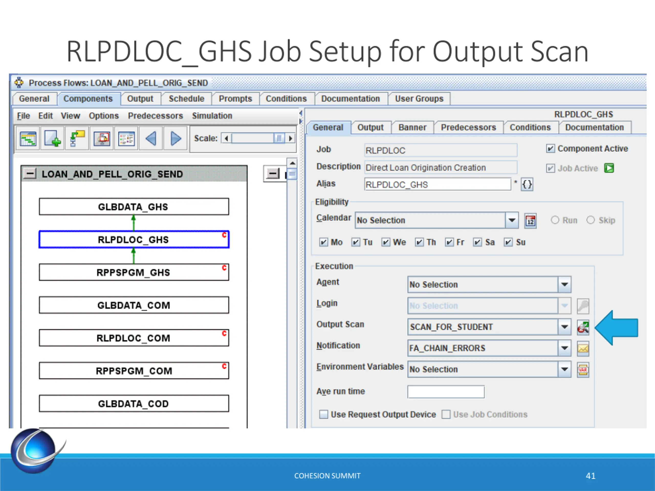The width and height of the screenshot is (655, 491).
Task: Click the red C marker on RPPSPGM_COM
Action: 224,366
